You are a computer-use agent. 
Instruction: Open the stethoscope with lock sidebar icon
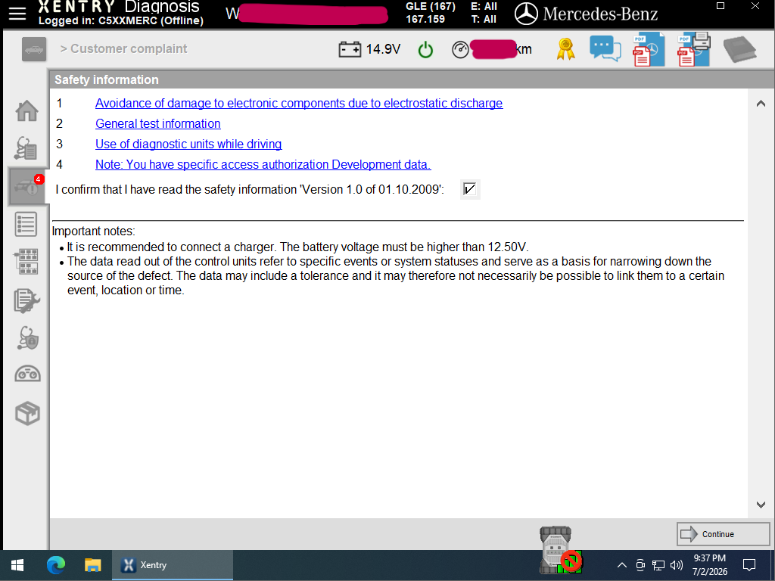click(27, 338)
